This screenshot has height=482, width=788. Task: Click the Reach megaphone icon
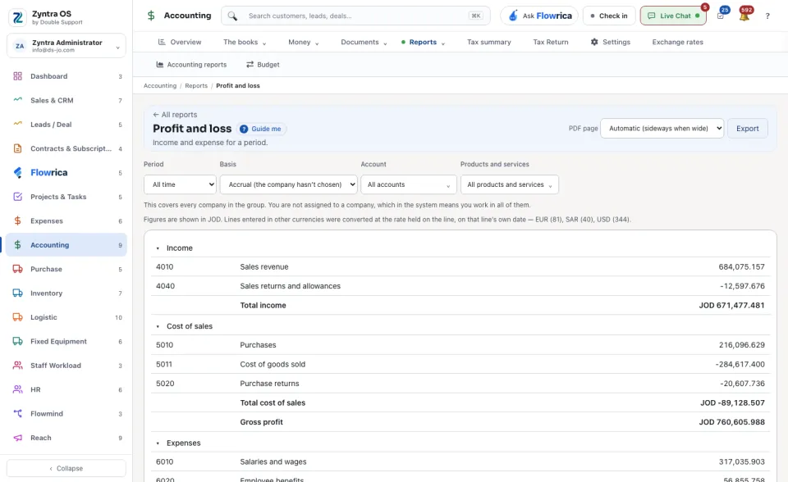(17, 438)
